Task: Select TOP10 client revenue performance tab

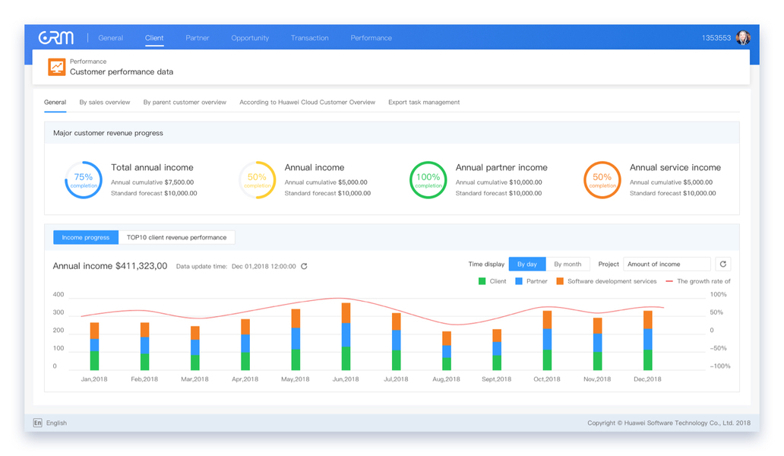Action: (x=176, y=237)
